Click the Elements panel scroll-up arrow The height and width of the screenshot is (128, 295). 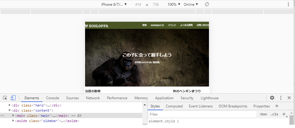pyautogui.click(x=144, y=105)
